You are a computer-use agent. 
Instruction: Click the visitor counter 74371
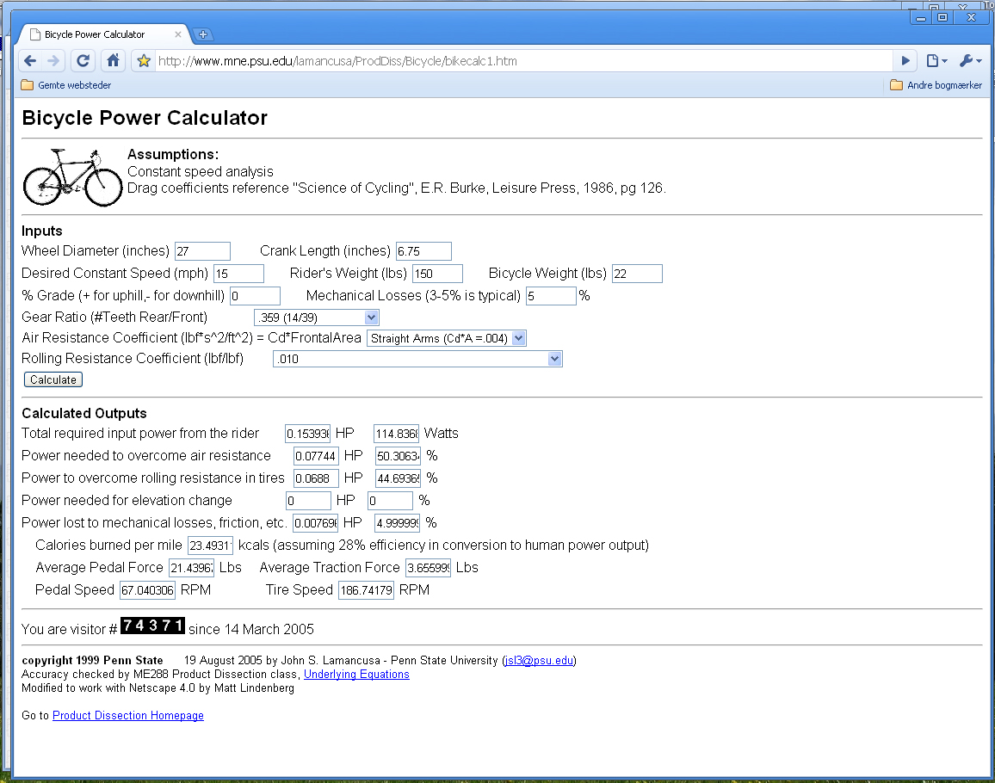153,626
